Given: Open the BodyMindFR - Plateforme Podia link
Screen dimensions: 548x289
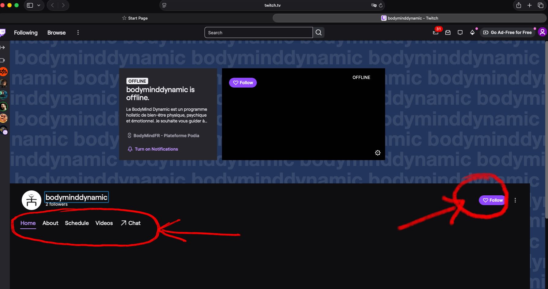Looking at the screenshot, I should [166, 136].
